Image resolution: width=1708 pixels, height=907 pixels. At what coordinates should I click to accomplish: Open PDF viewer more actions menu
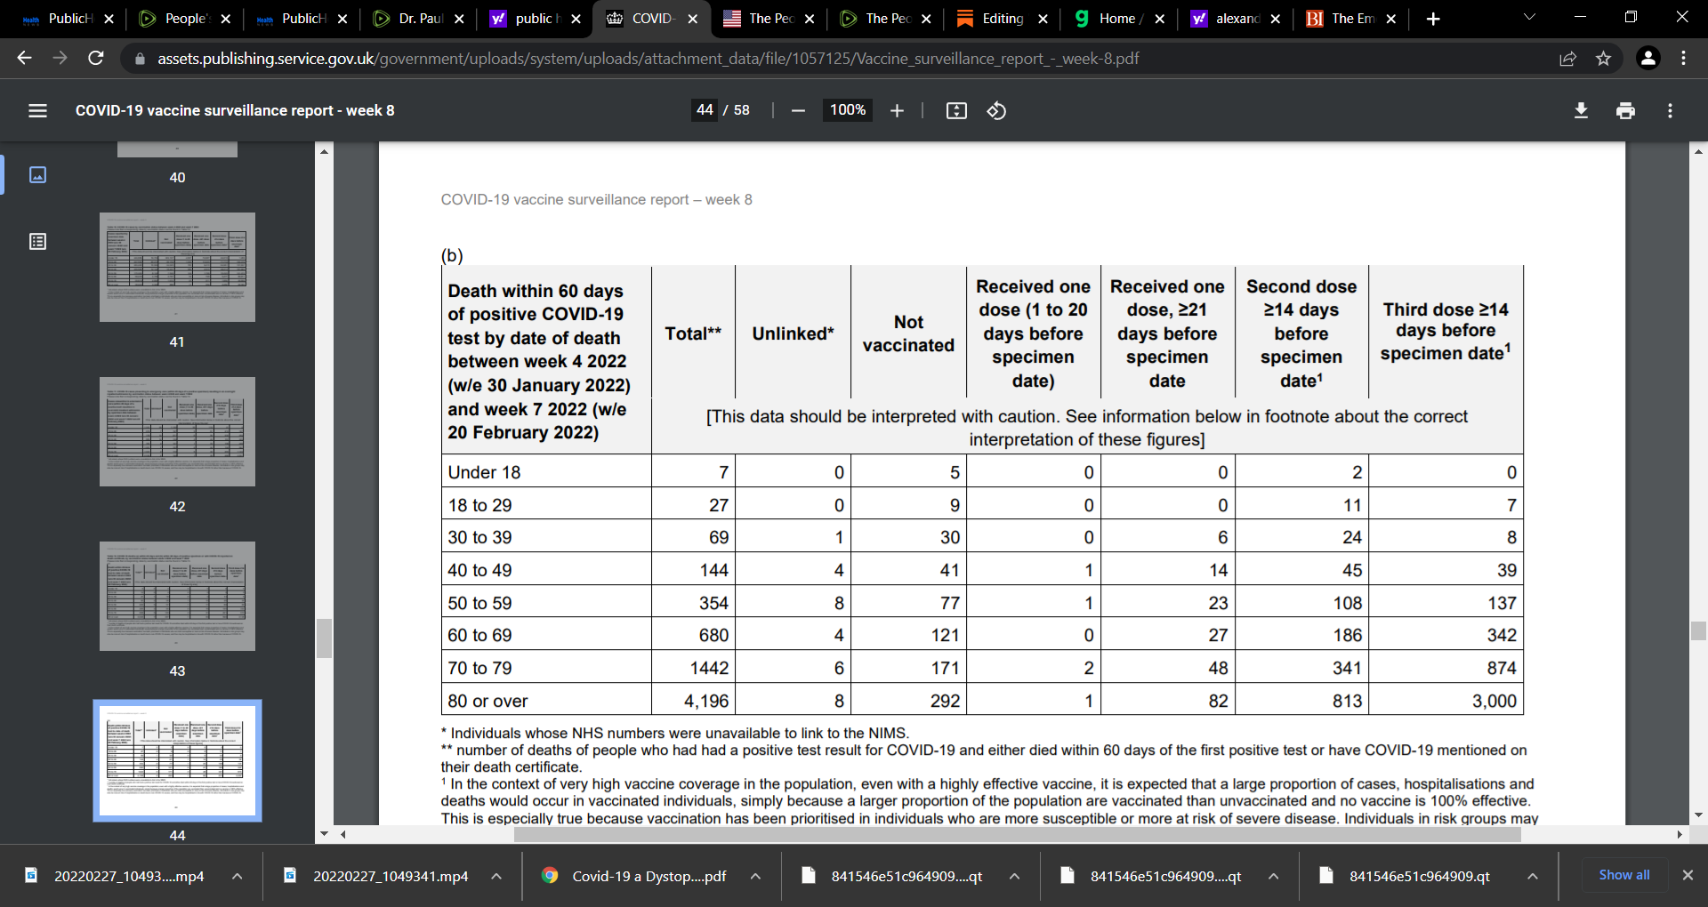1670,110
